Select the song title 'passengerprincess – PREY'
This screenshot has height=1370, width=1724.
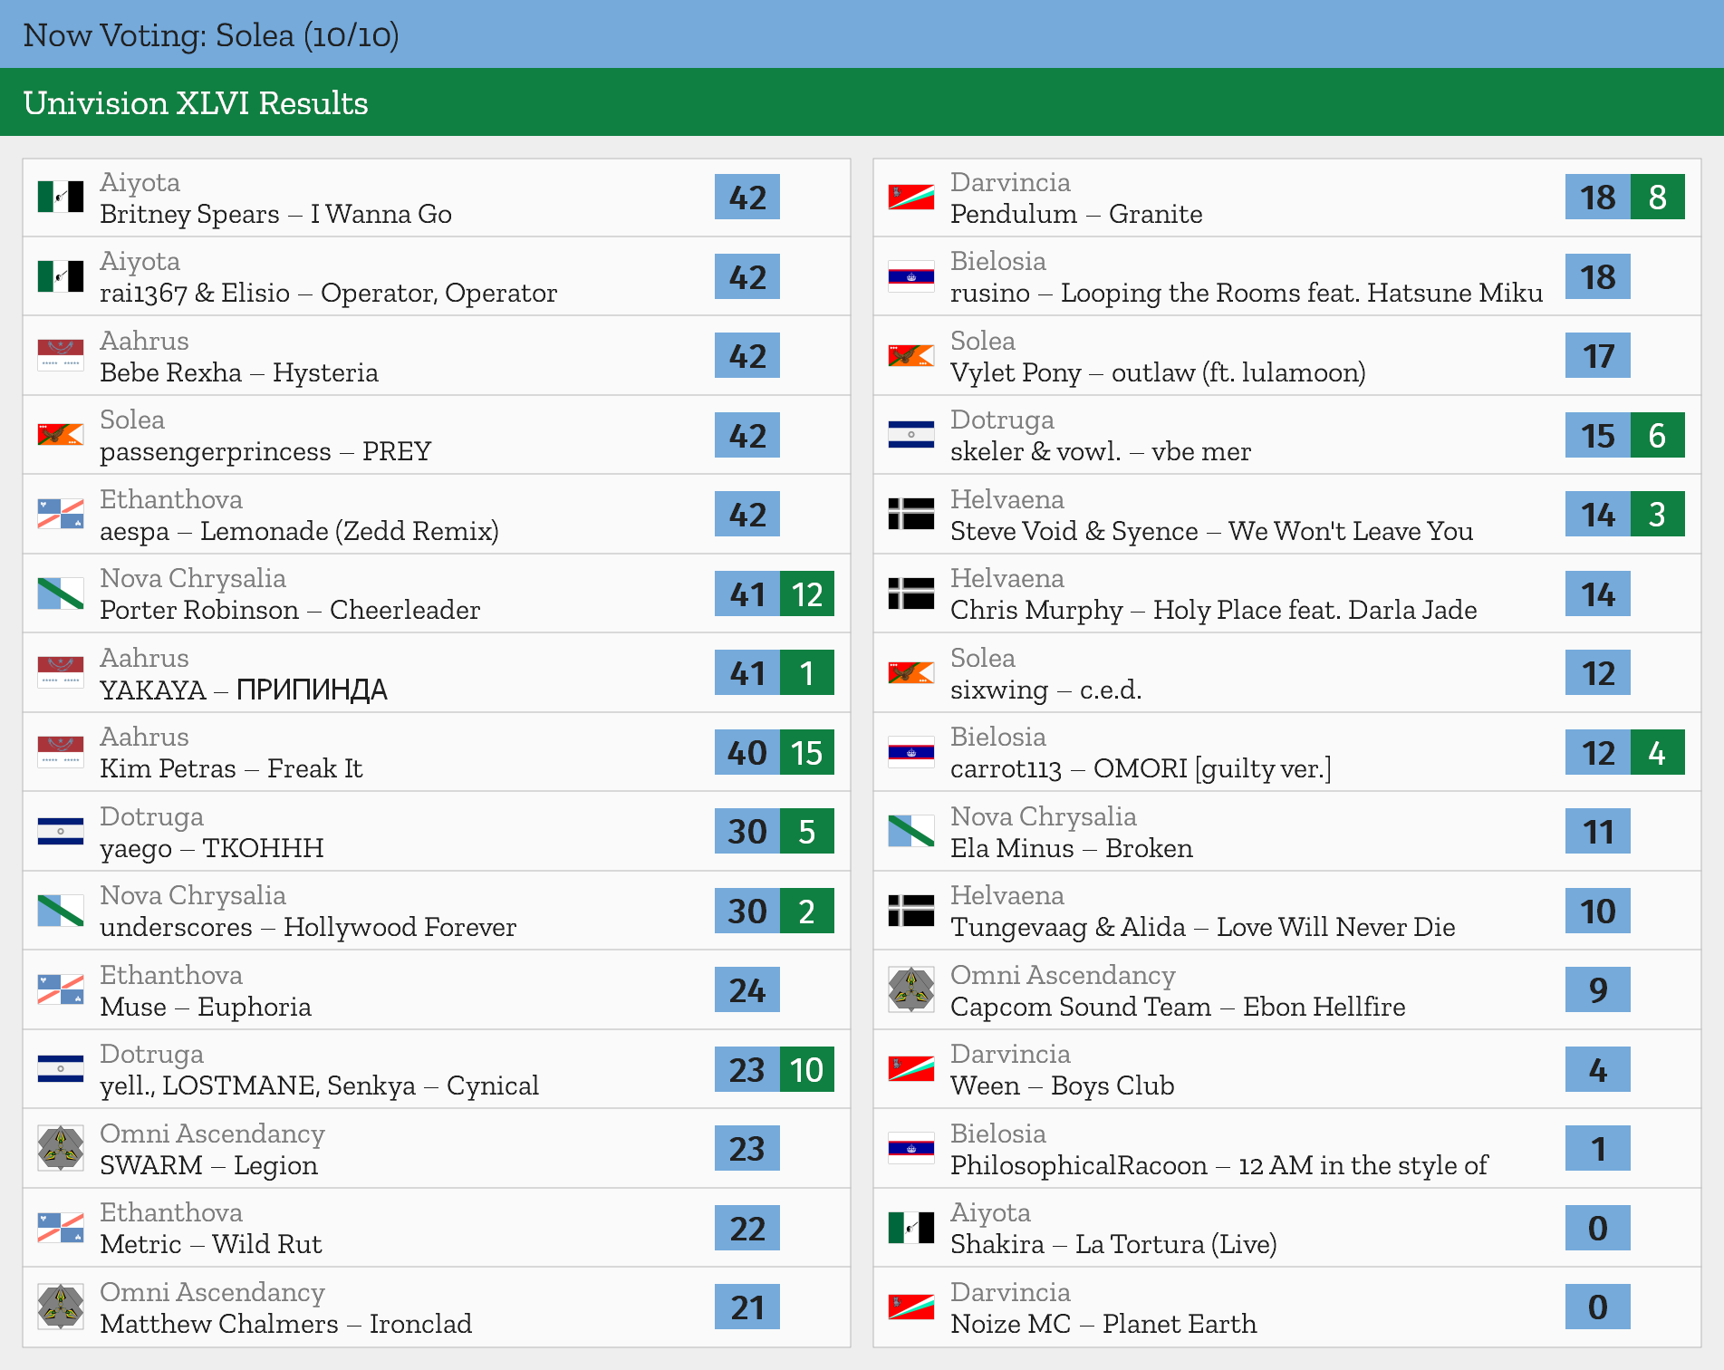tap(265, 451)
